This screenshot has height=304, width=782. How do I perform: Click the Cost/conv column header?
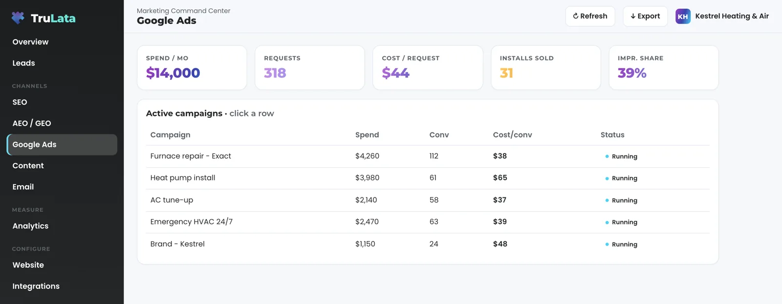[512, 135]
